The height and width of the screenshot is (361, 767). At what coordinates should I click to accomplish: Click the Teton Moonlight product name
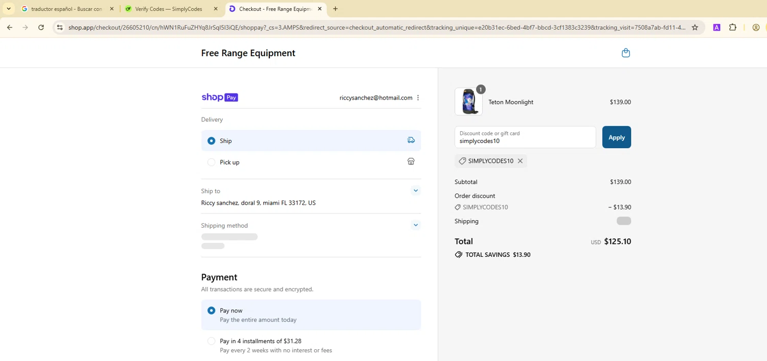pos(511,102)
